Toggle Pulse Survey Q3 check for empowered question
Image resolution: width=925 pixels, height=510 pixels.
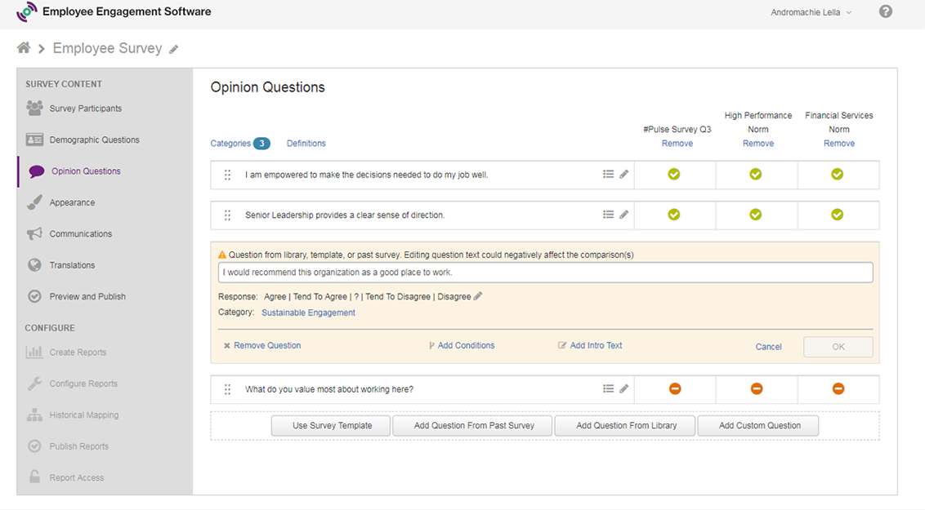tap(674, 174)
